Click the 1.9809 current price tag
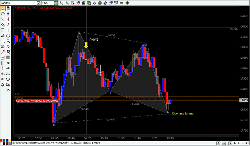The width and height of the screenshot is (250, 146). point(244,101)
